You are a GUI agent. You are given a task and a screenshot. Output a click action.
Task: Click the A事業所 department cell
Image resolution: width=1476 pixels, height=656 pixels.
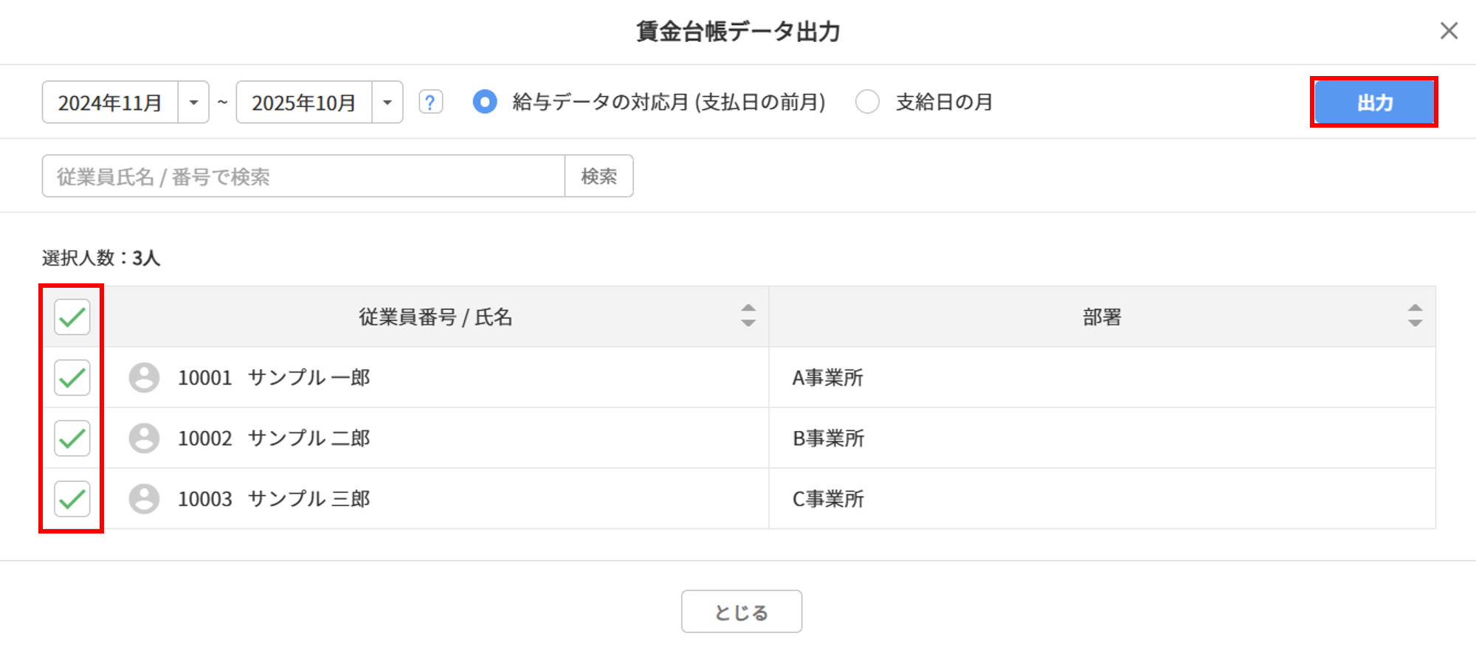tap(828, 378)
